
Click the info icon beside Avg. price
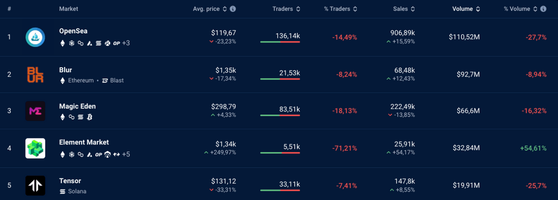tap(233, 9)
